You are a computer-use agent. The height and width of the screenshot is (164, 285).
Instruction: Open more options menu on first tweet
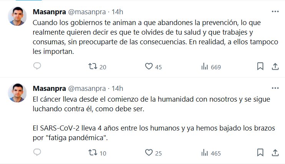click(x=275, y=12)
